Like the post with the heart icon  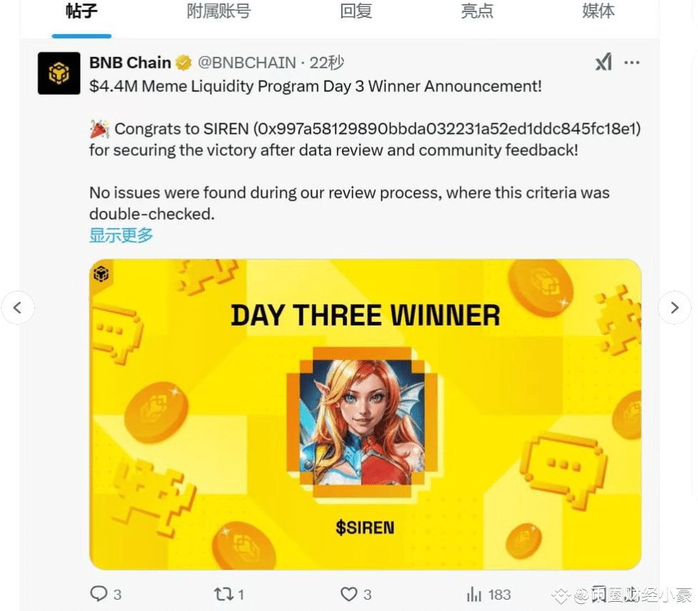coord(348,594)
